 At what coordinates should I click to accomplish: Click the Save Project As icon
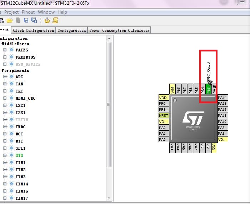coord(34,20)
